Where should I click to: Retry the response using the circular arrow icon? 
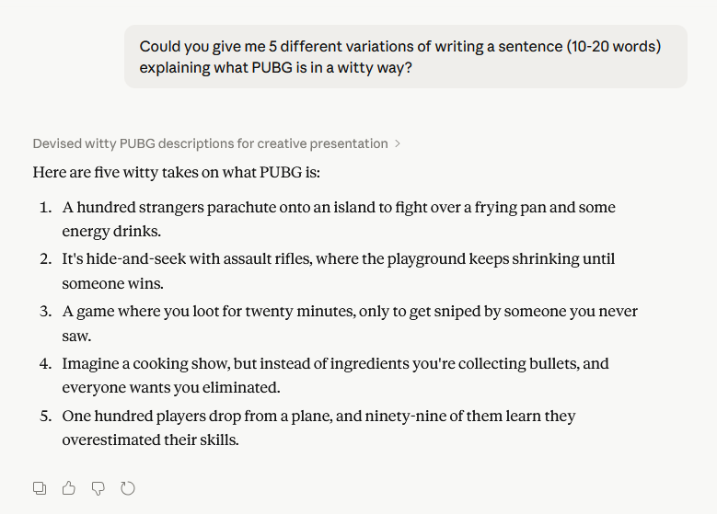[x=128, y=488]
